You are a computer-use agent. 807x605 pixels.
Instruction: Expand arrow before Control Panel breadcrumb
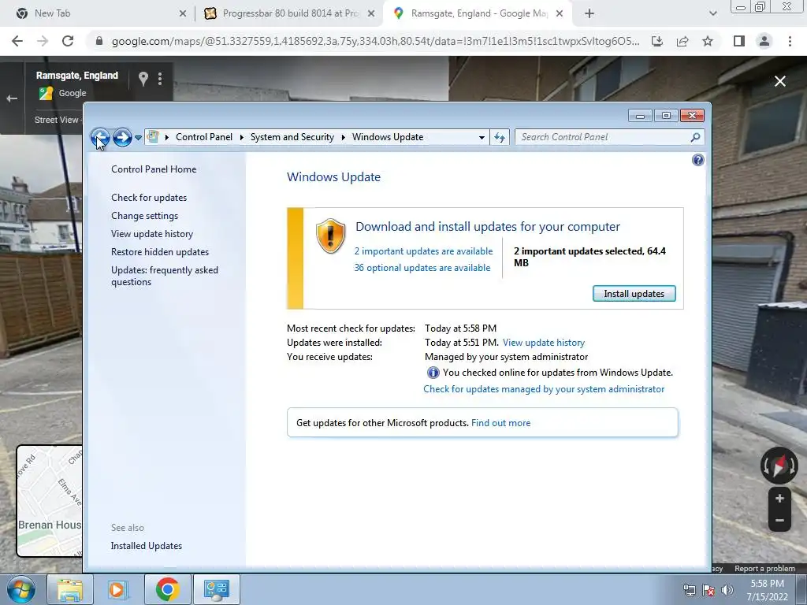[x=167, y=137]
